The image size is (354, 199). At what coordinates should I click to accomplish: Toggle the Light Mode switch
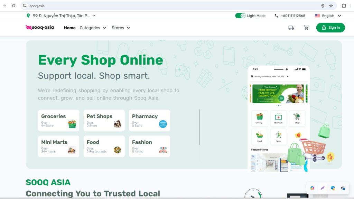pos(240,16)
